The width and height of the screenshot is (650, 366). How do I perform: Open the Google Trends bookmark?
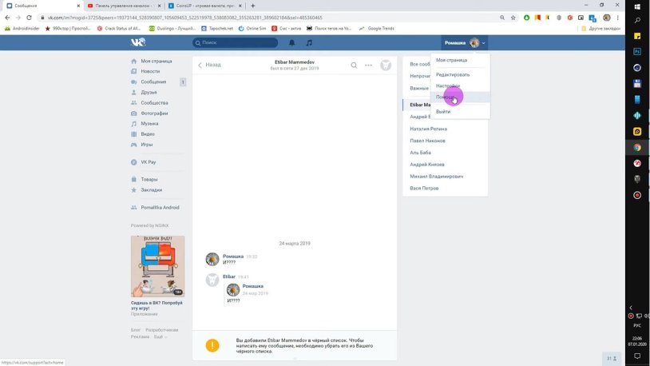coord(376,29)
